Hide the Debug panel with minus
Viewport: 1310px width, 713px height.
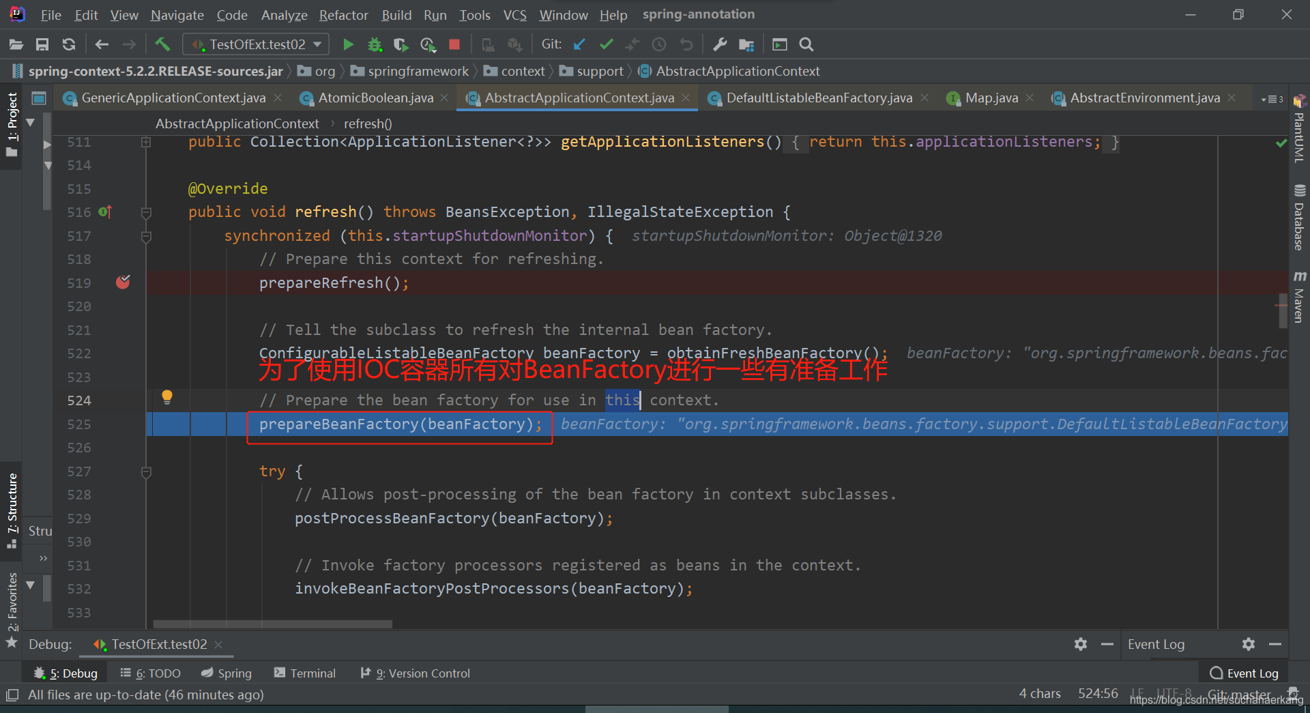pos(1107,644)
